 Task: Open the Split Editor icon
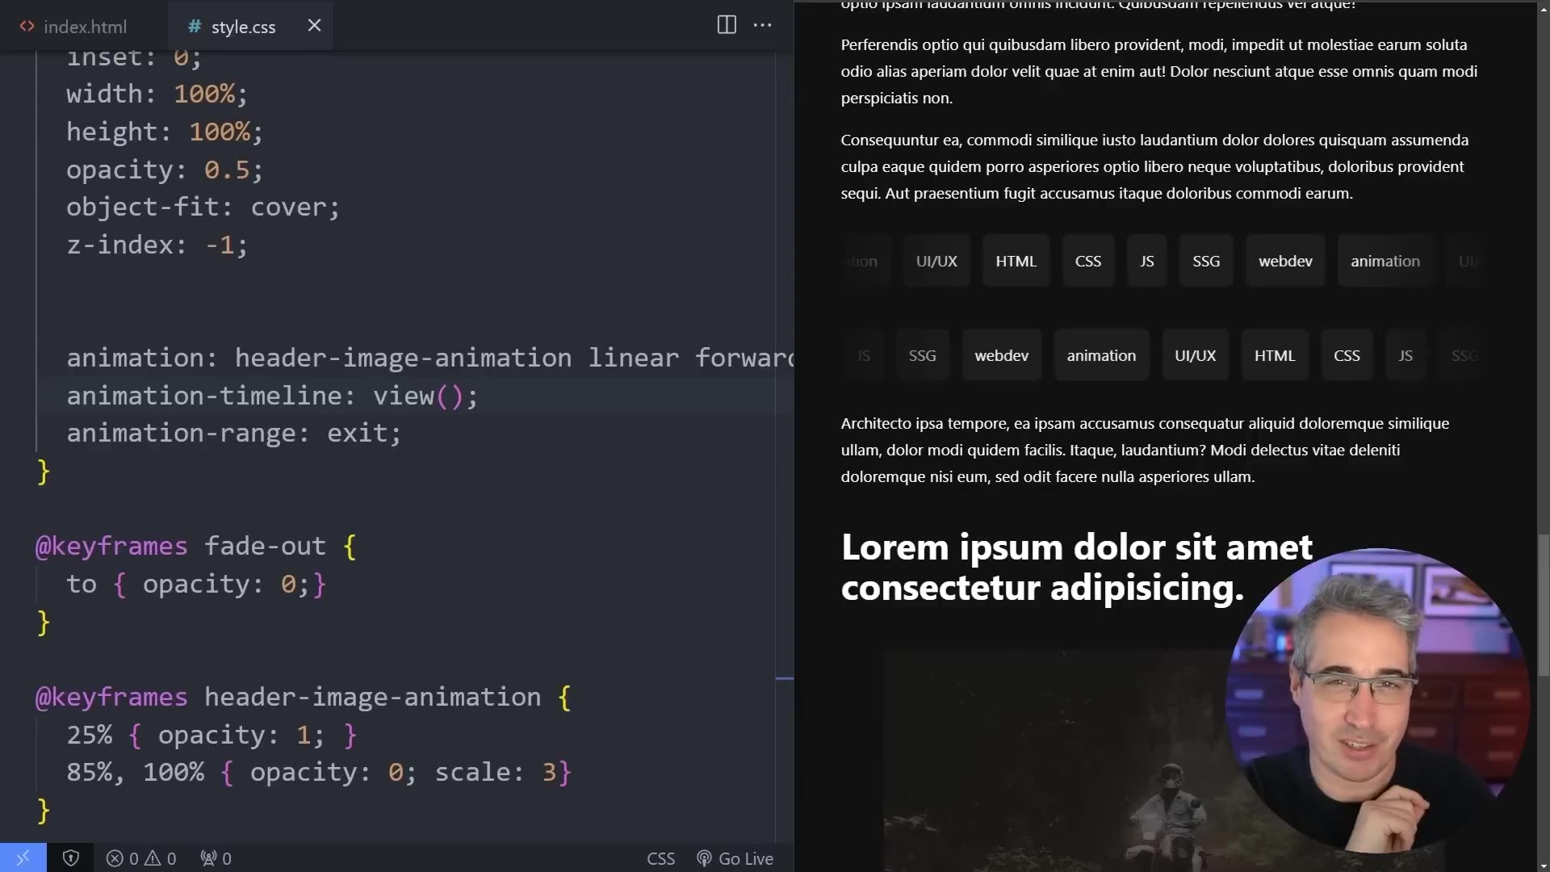coord(726,25)
